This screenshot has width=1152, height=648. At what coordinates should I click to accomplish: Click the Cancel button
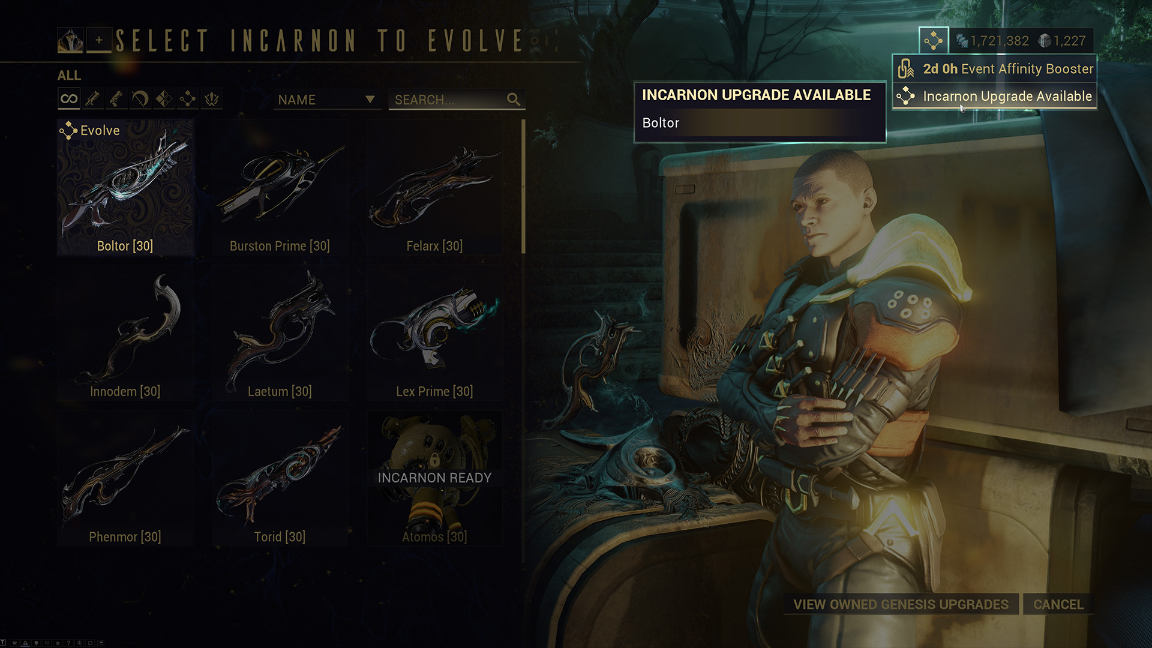click(1058, 604)
